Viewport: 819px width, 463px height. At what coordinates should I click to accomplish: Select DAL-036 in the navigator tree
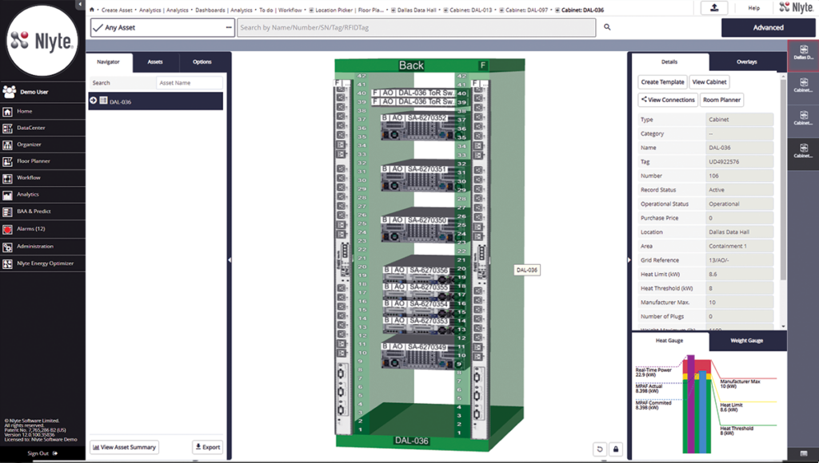tap(156, 101)
